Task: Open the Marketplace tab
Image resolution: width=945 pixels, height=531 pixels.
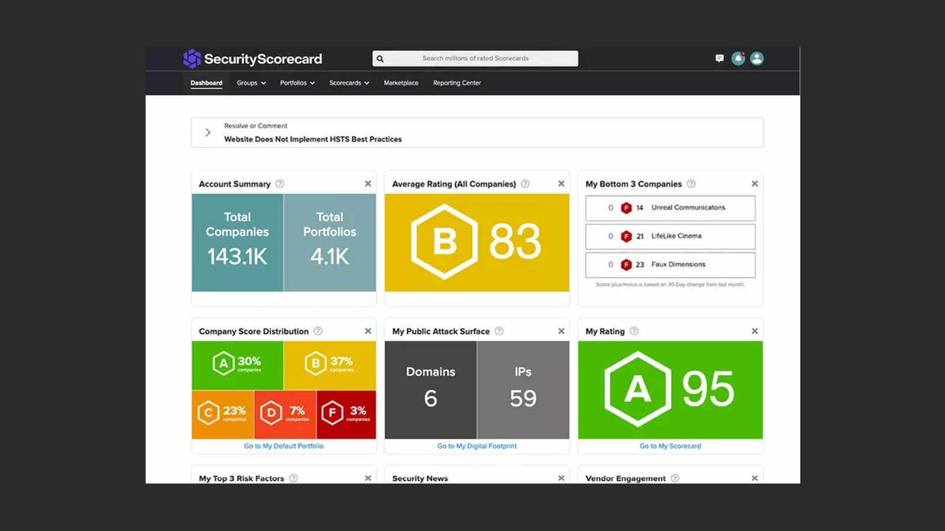Action: pyautogui.click(x=401, y=83)
